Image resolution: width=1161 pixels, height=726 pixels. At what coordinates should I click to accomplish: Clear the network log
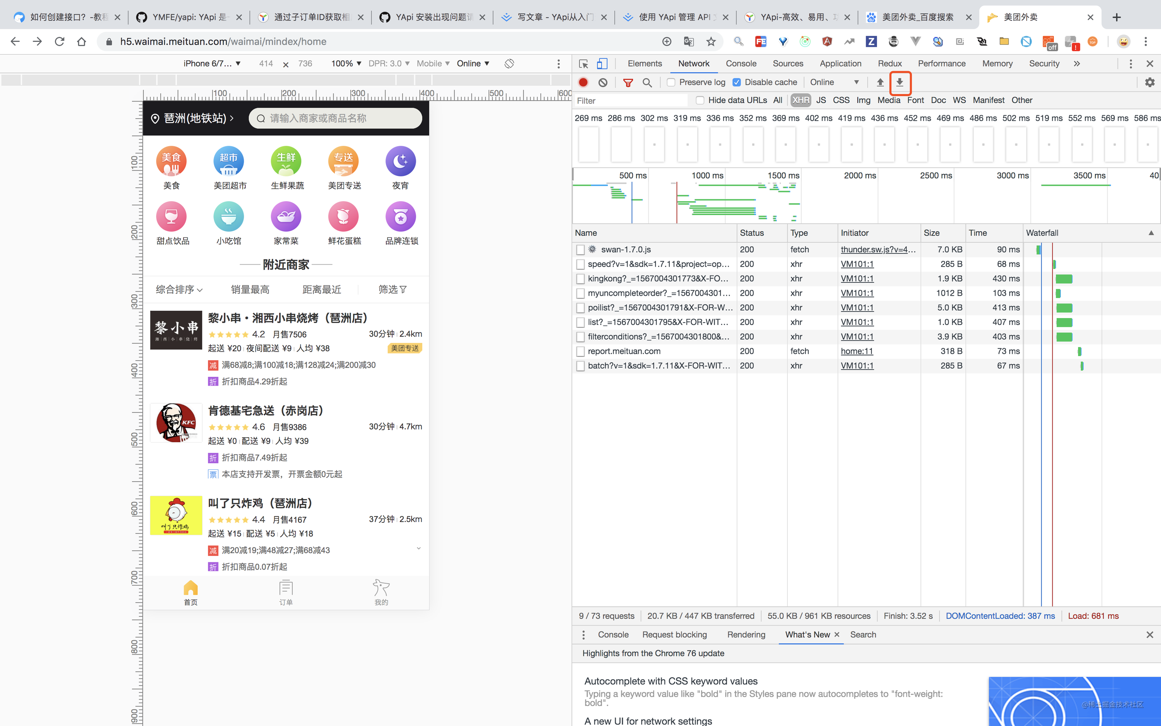tap(602, 82)
